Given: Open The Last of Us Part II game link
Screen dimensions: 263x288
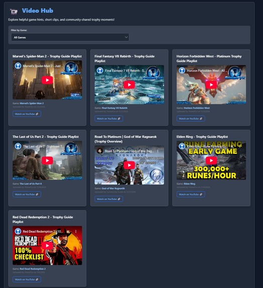Looking at the screenshot, I should click(31, 183).
